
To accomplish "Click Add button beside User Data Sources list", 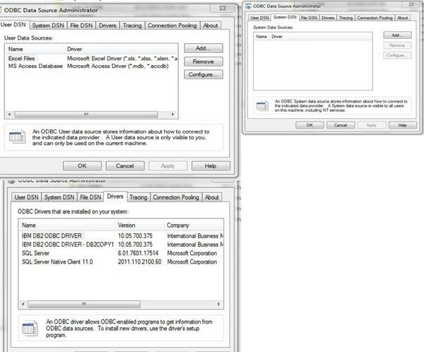I will (204, 48).
